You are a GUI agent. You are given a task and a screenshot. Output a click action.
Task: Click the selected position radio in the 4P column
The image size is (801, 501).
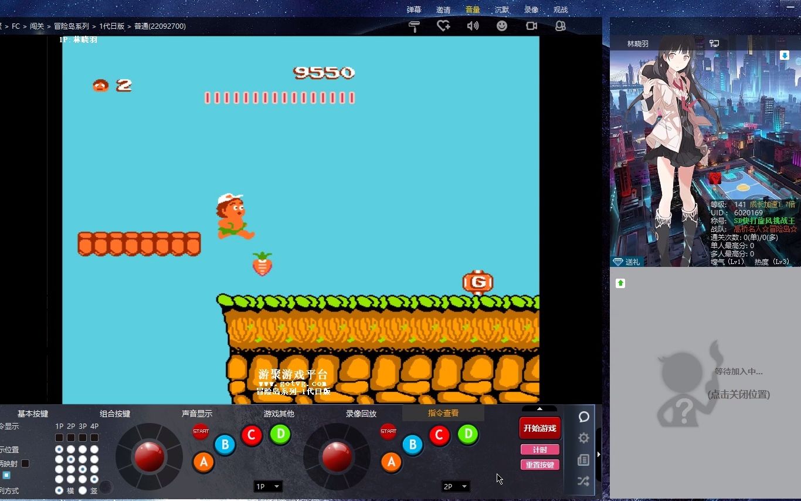click(x=94, y=479)
